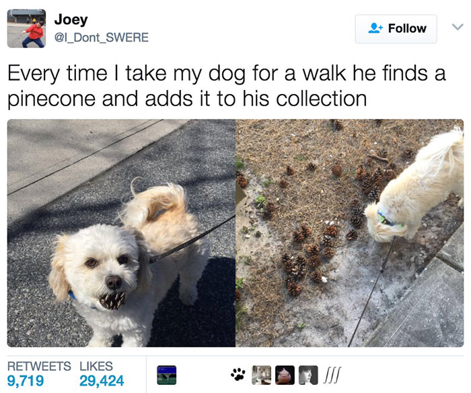Screen dimensions: 471x393
Task: Click the room interior liker avatar
Action: point(261,375)
